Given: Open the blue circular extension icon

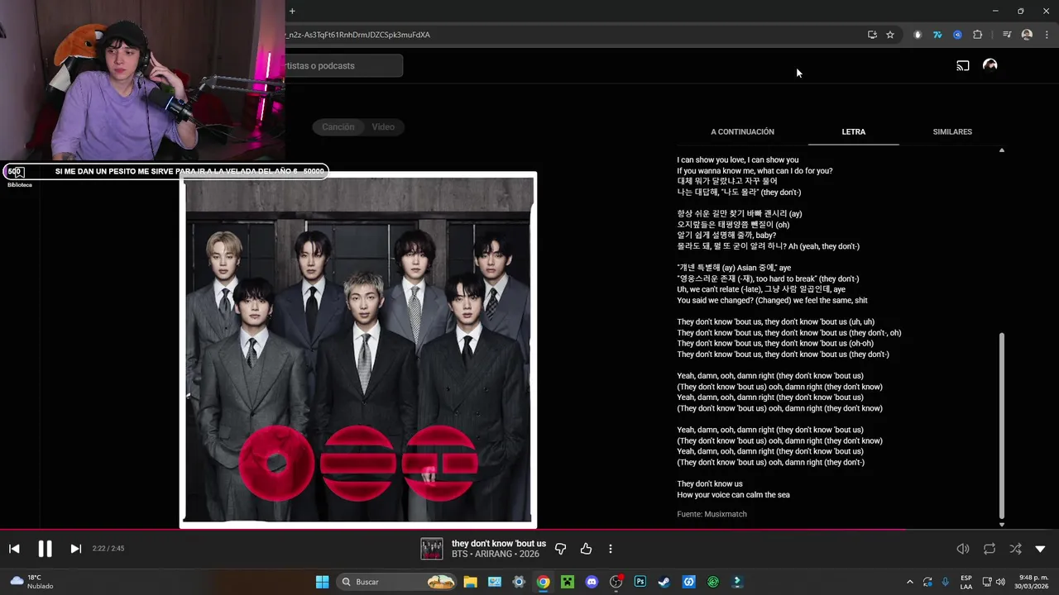Looking at the screenshot, I should click(x=957, y=35).
